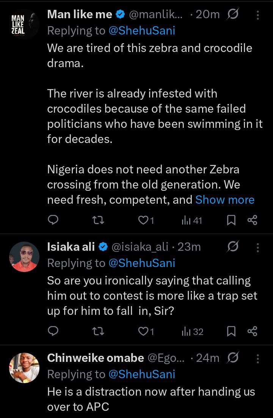The image size is (273, 418).
Task: Reply to Isiaka ali's tweet
Action: (53, 332)
